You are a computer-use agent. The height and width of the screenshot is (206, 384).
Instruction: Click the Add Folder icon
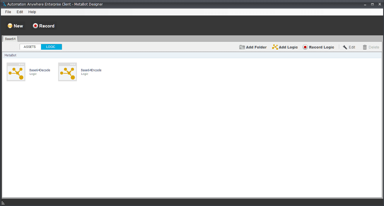[242, 47]
